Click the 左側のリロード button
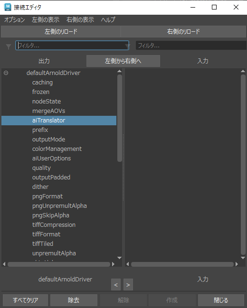This screenshot has height=308, width=247. tap(61, 31)
